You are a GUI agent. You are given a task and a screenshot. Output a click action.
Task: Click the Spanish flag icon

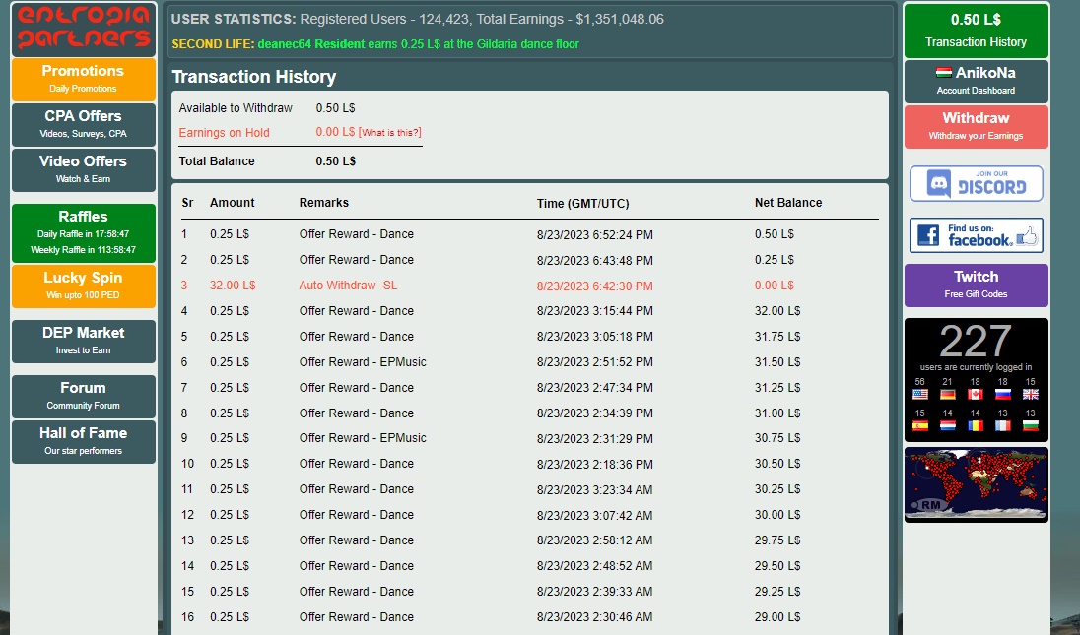(920, 426)
